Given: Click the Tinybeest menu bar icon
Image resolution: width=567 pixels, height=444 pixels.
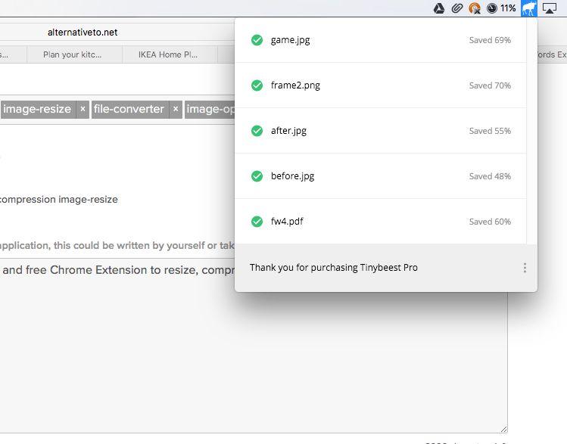Looking at the screenshot, I should (529, 8).
